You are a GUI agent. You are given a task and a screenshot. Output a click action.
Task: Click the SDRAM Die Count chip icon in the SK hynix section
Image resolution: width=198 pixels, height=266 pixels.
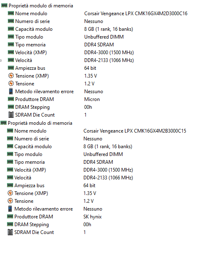(10, 232)
